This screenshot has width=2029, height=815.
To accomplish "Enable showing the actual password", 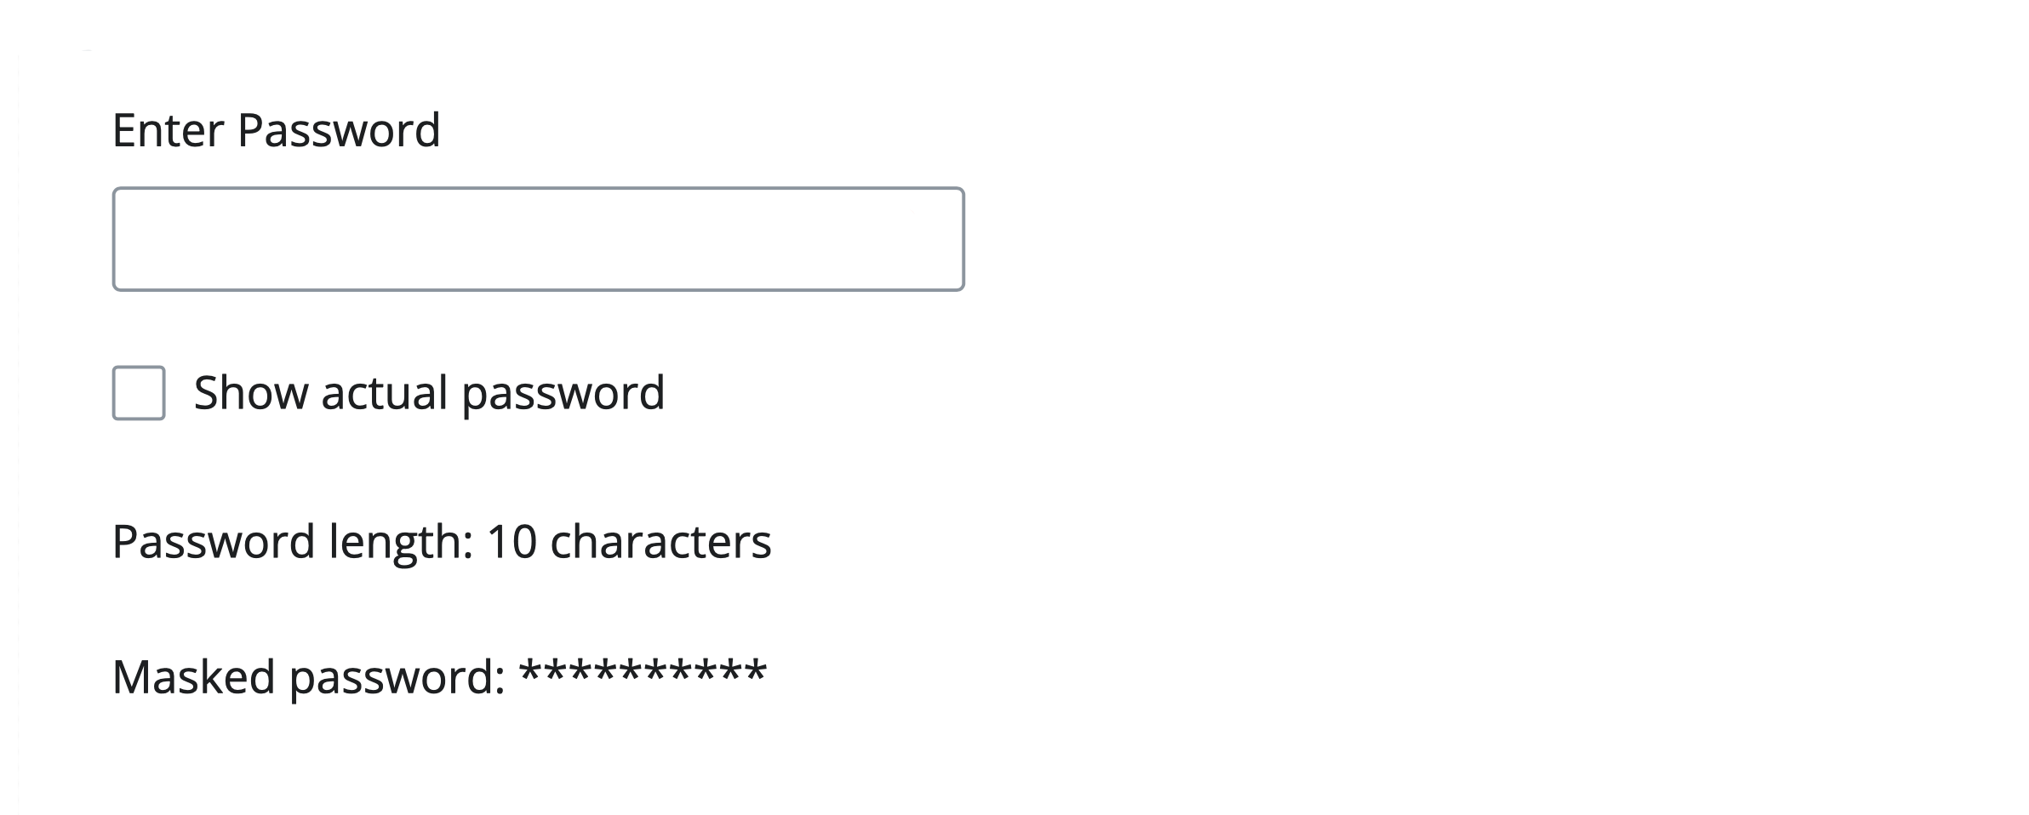I will pos(139,393).
